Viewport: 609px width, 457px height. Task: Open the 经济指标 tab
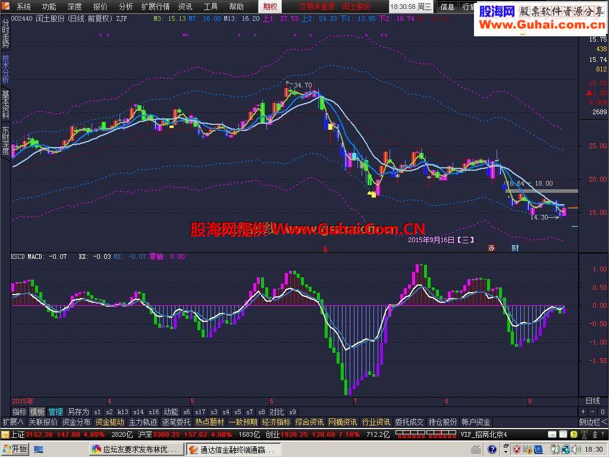click(x=276, y=422)
